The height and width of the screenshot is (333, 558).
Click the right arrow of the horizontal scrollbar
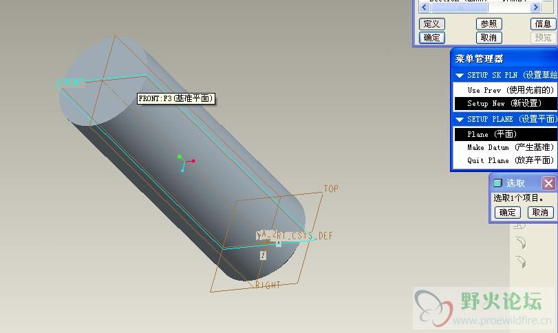click(535, 7)
